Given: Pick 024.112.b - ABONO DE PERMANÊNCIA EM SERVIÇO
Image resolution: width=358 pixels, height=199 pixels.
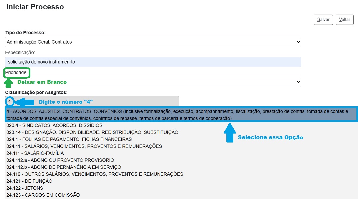Looking at the screenshot, I should (x=64, y=167).
